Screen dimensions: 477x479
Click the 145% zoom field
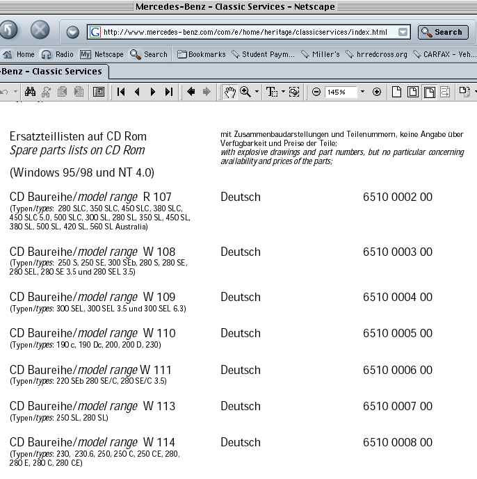click(341, 92)
